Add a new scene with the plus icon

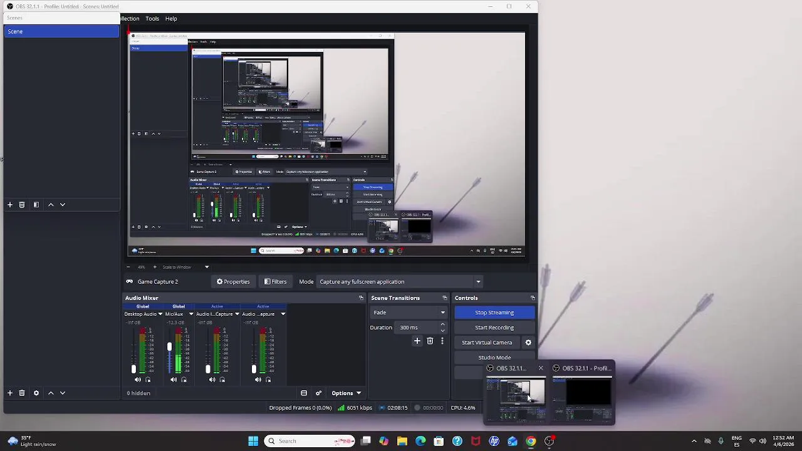coord(10,205)
